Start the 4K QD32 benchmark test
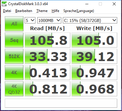Image resolution: width=122 pixels, height=111 pixels. pyautogui.click(x=14, y=89)
